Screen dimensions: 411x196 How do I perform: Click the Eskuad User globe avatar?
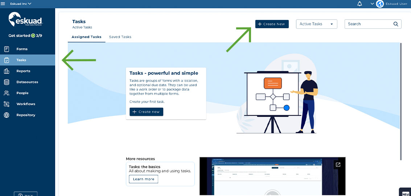pyautogui.click(x=380, y=4)
